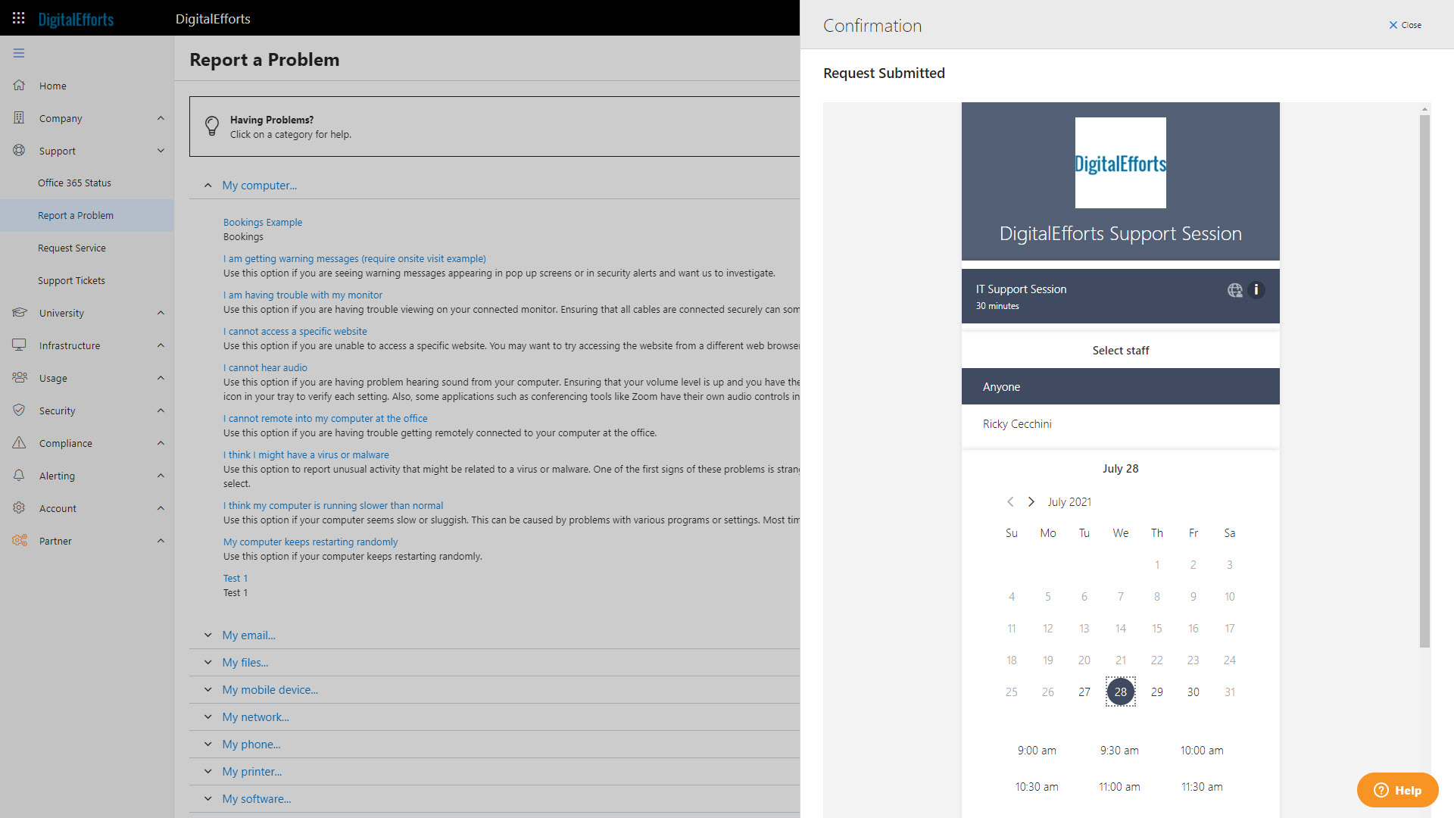Viewport: 1454px width, 818px height.
Task: Expand the My email... category
Action: click(x=207, y=635)
